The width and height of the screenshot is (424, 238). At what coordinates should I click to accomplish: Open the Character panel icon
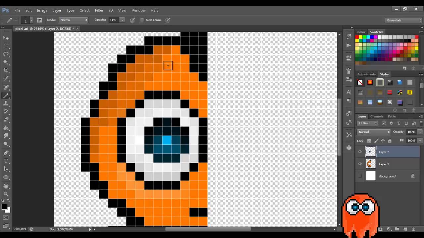point(348,92)
